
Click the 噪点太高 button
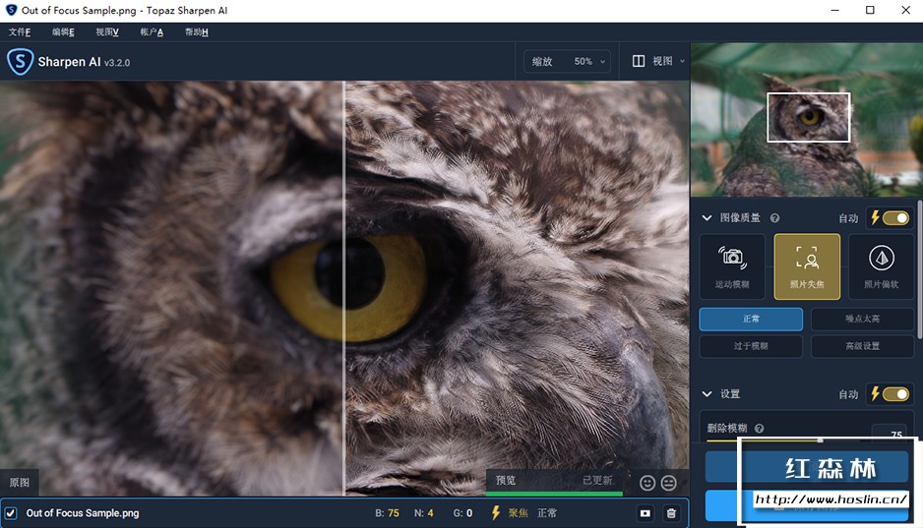point(862,320)
